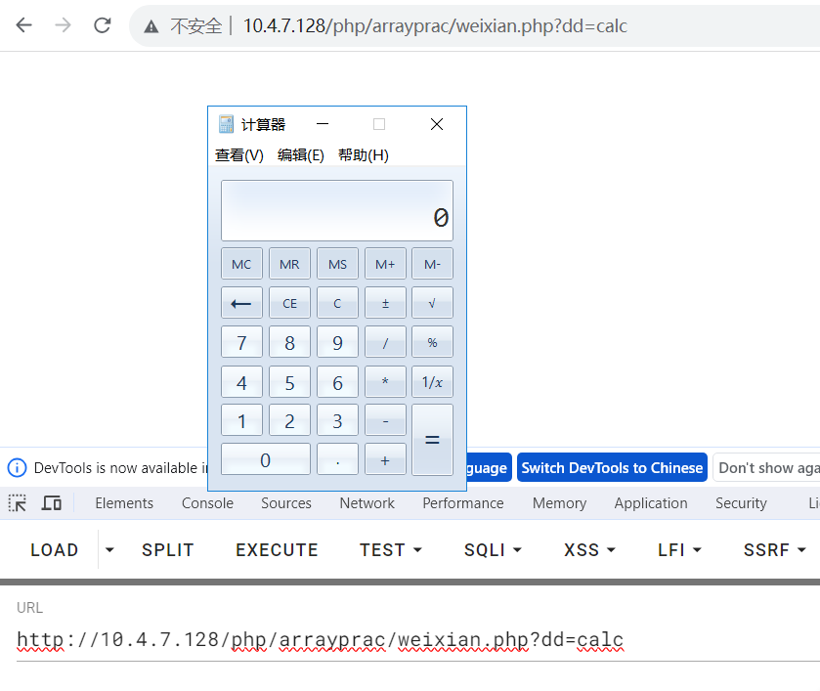Click the wide calculator digit 0 key
The width and height of the screenshot is (820, 691).
click(266, 459)
